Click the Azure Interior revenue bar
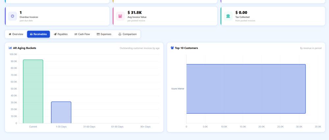This screenshot has height=140, width=329. 246,89
